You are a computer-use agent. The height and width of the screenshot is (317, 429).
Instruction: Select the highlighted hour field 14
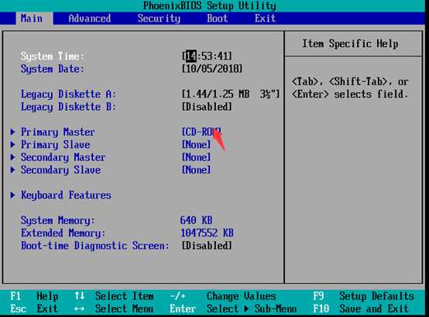pyautogui.click(x=191, y=56)
